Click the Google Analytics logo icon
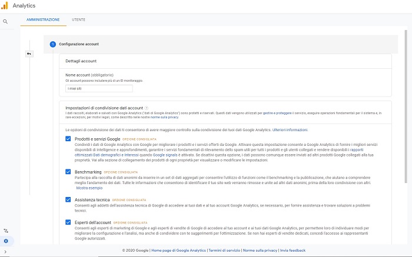 (5, 5)
